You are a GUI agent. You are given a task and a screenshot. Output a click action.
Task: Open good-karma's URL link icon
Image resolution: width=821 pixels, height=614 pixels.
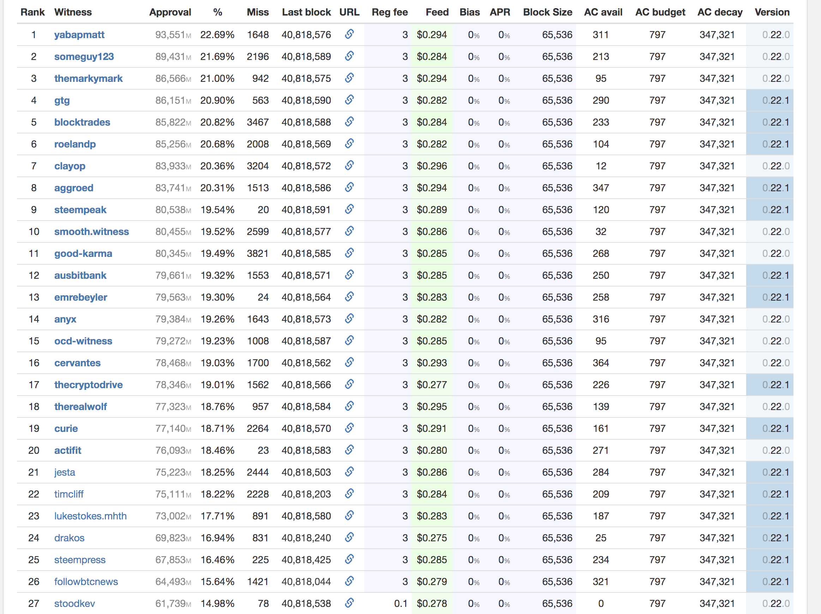click(x=349, y=253)
